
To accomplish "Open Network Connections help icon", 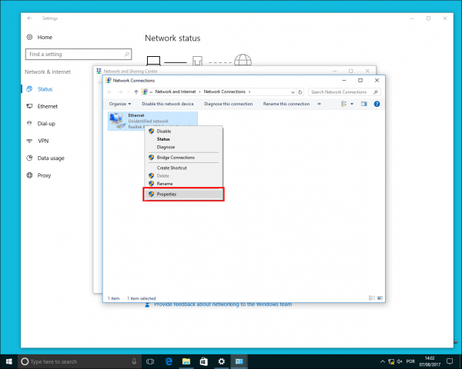I will click(x=377, y=104).
